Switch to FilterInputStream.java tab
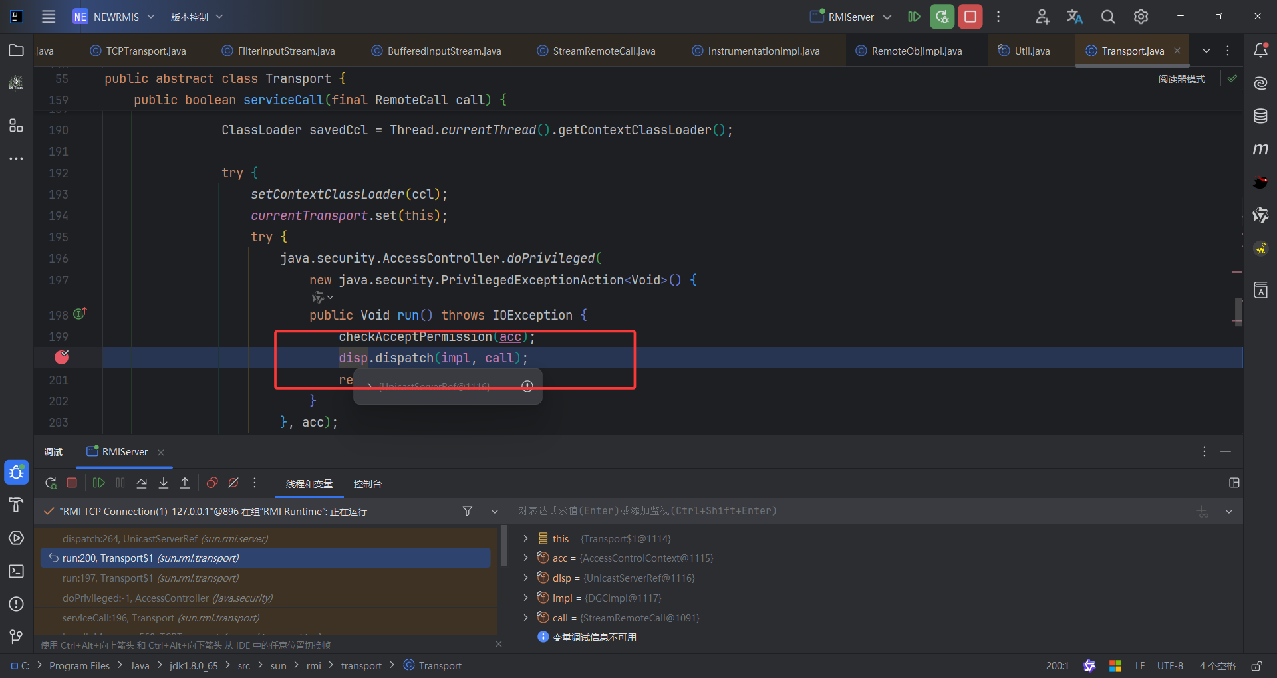1277x678 pixels. pos(278,51)
